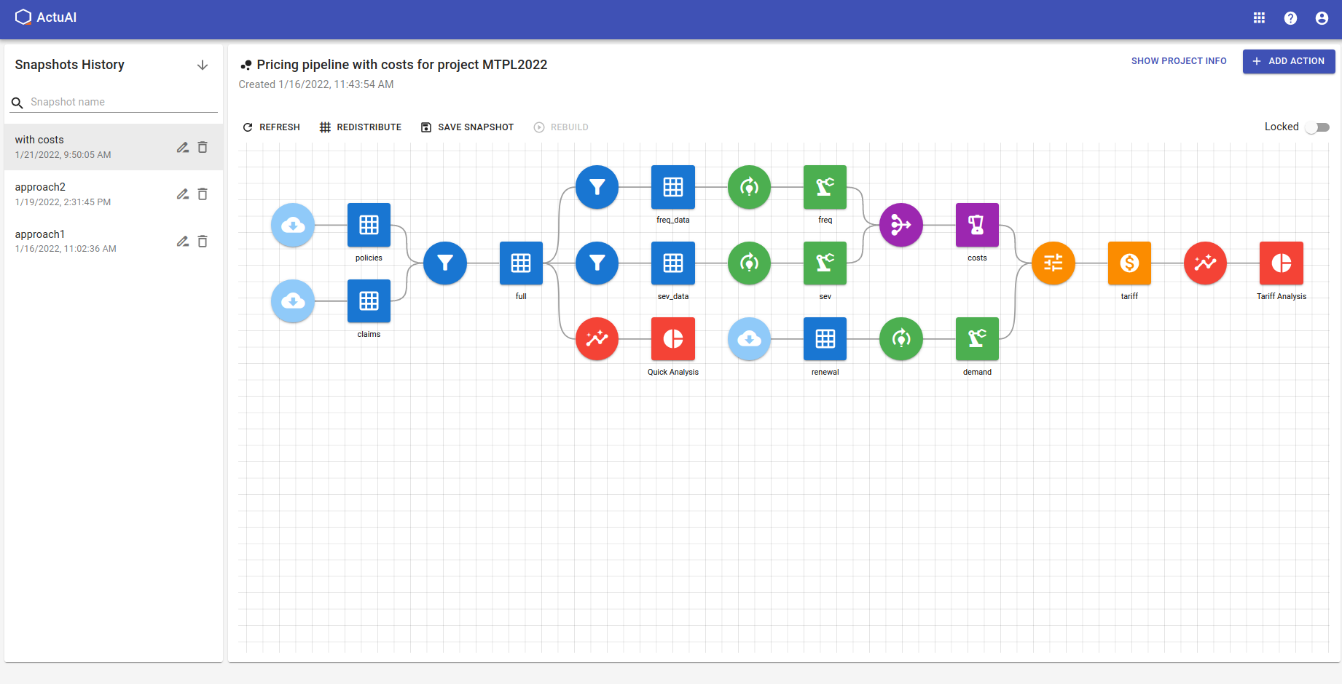Open the help icon in the top bar
This screenshot has height=684, width=1342.
coord(1290,18)
